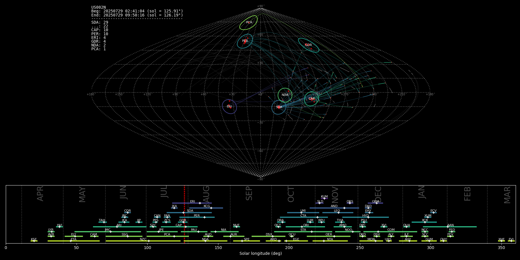Click the XHE shower label in timeline

pos(501,239)
